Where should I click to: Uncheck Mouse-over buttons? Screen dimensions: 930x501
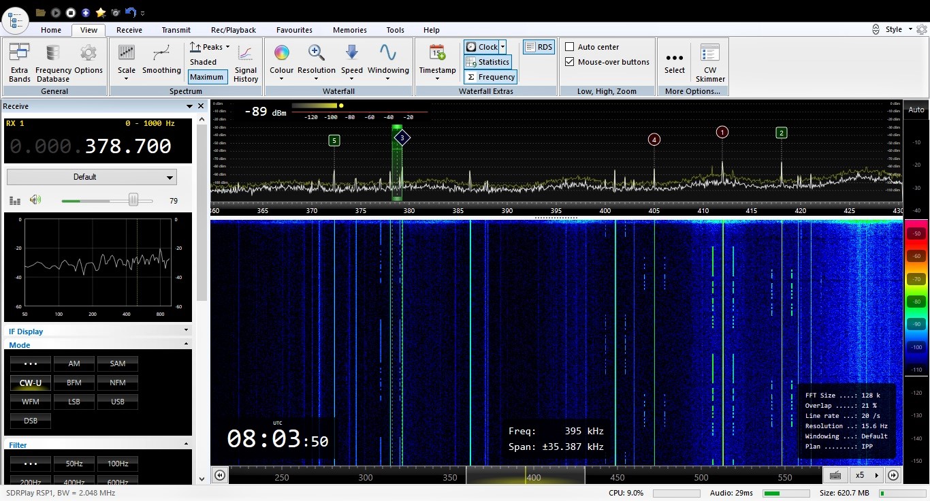570,62
